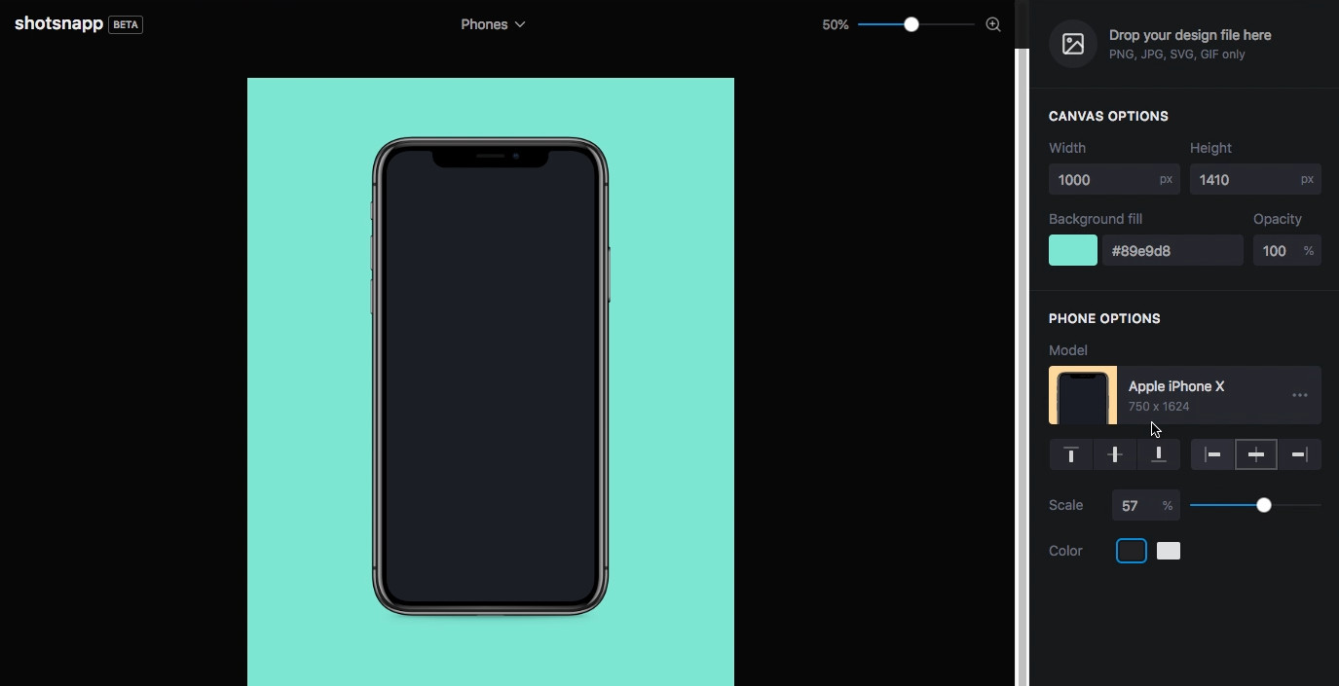Open the Phones device category dropdown
Viewport: 1339px width, 686px height.
(x=493, y=24)
